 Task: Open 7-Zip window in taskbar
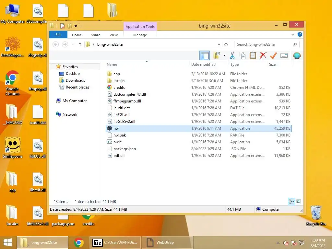115,243
